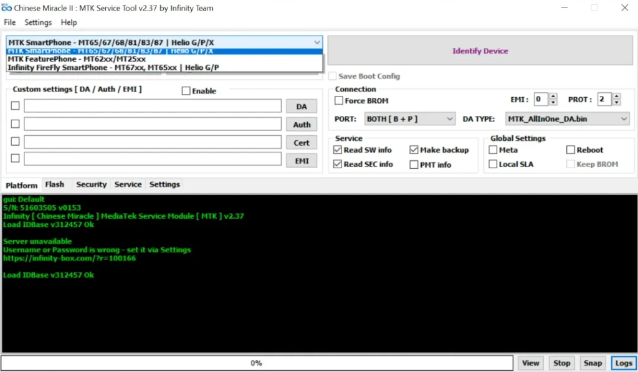Click the first custom settings path field
Image resolution: width=638 pixels, height=372 pixels.
pos(153,107)
